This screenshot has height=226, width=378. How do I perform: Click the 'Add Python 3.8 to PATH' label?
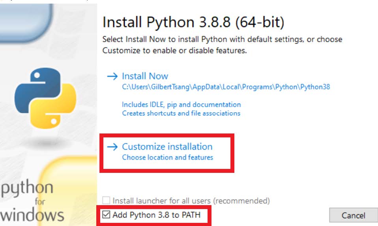[x=157, y=215]
